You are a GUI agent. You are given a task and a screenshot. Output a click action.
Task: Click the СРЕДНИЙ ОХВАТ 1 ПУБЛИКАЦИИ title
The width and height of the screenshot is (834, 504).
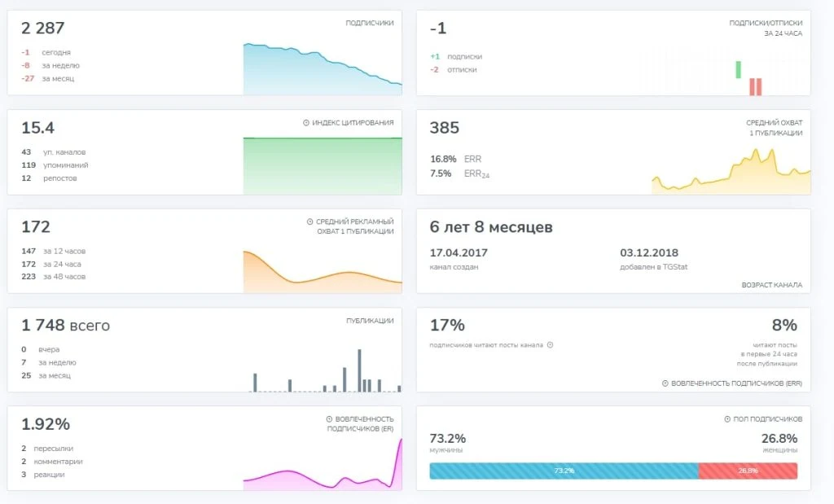pos(775,128)
